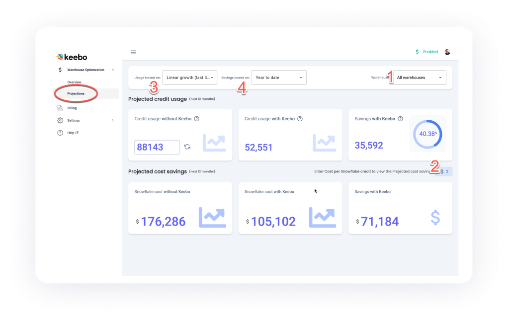509x319 pixels.
Task: Click help icon next to Savings with Keebo
Action: [x=401, y=119]
